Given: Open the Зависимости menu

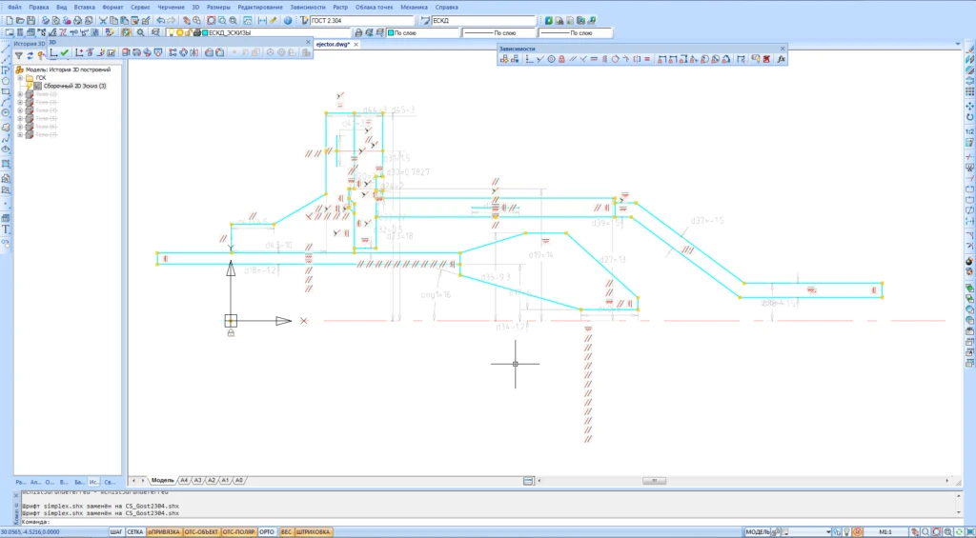Looking at the screenshot, I should click(307, 7).
